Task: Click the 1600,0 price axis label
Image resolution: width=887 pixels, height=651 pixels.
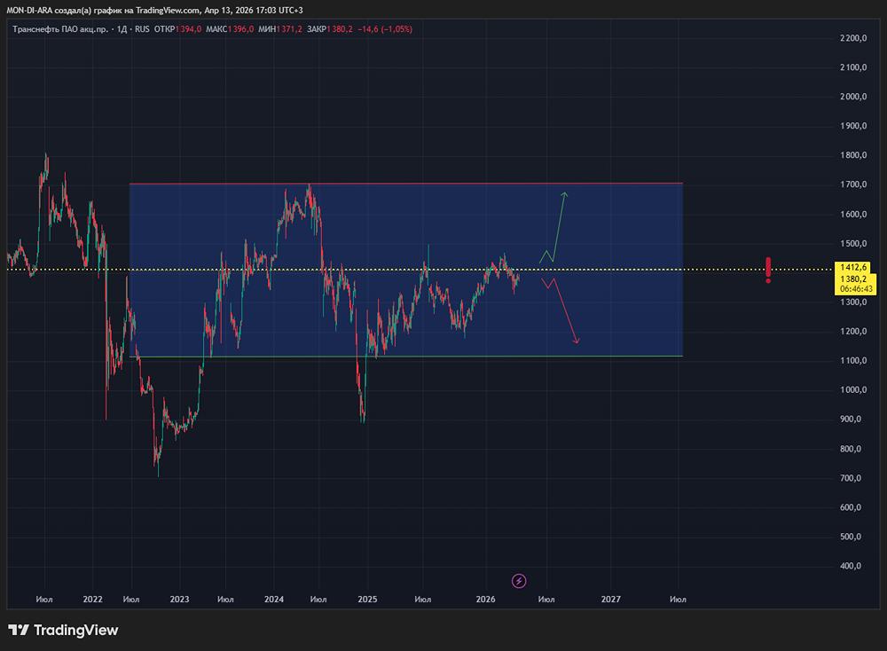Action: pos(853,215)
